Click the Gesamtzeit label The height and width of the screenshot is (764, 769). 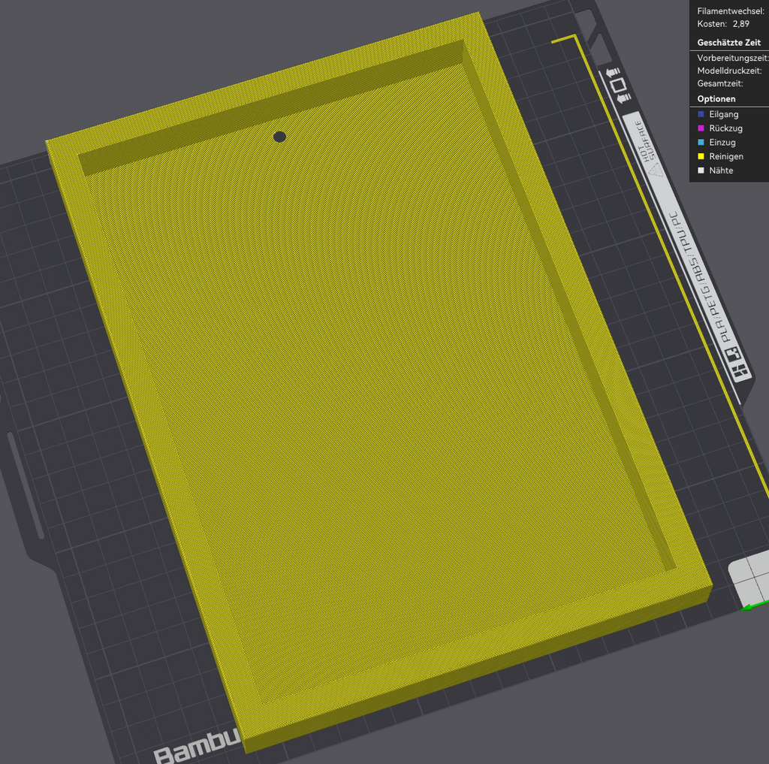pyautogui.click(x=720, y=83)
